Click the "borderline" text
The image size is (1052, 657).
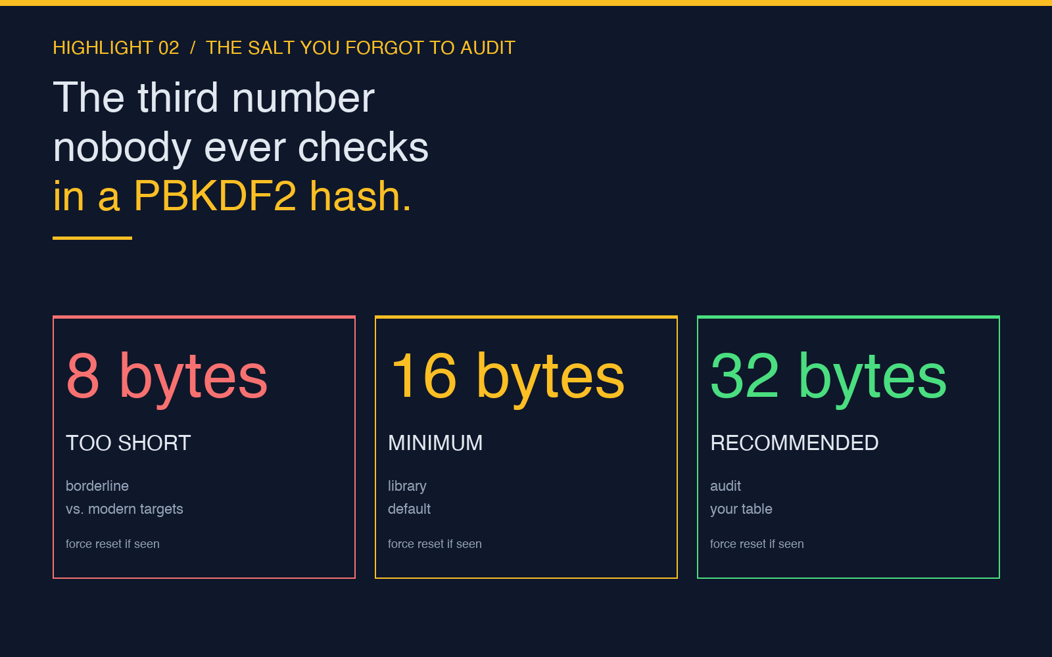point(97,486)
